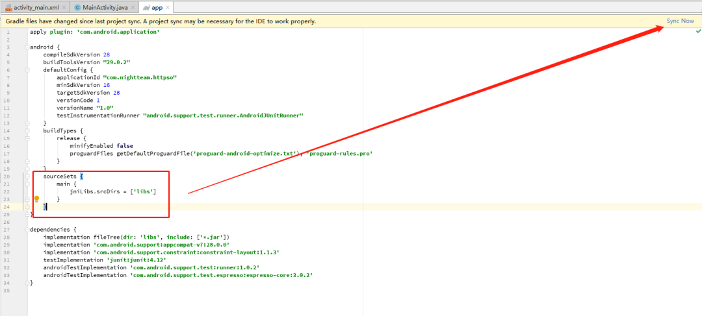Collapse the sourceSets block fold marker
Viewport: 702px width, 316px height.
click(x=27, y=176)
